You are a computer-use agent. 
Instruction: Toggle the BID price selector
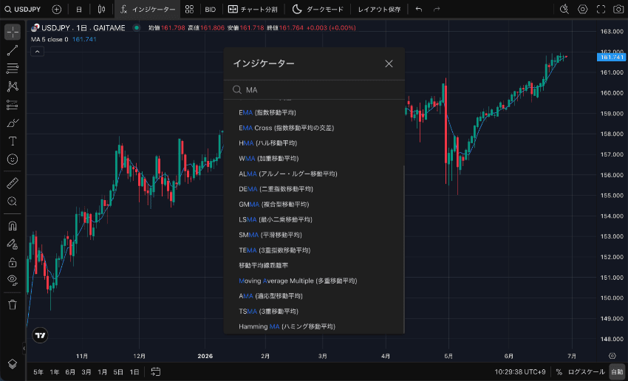coord(211,9)
